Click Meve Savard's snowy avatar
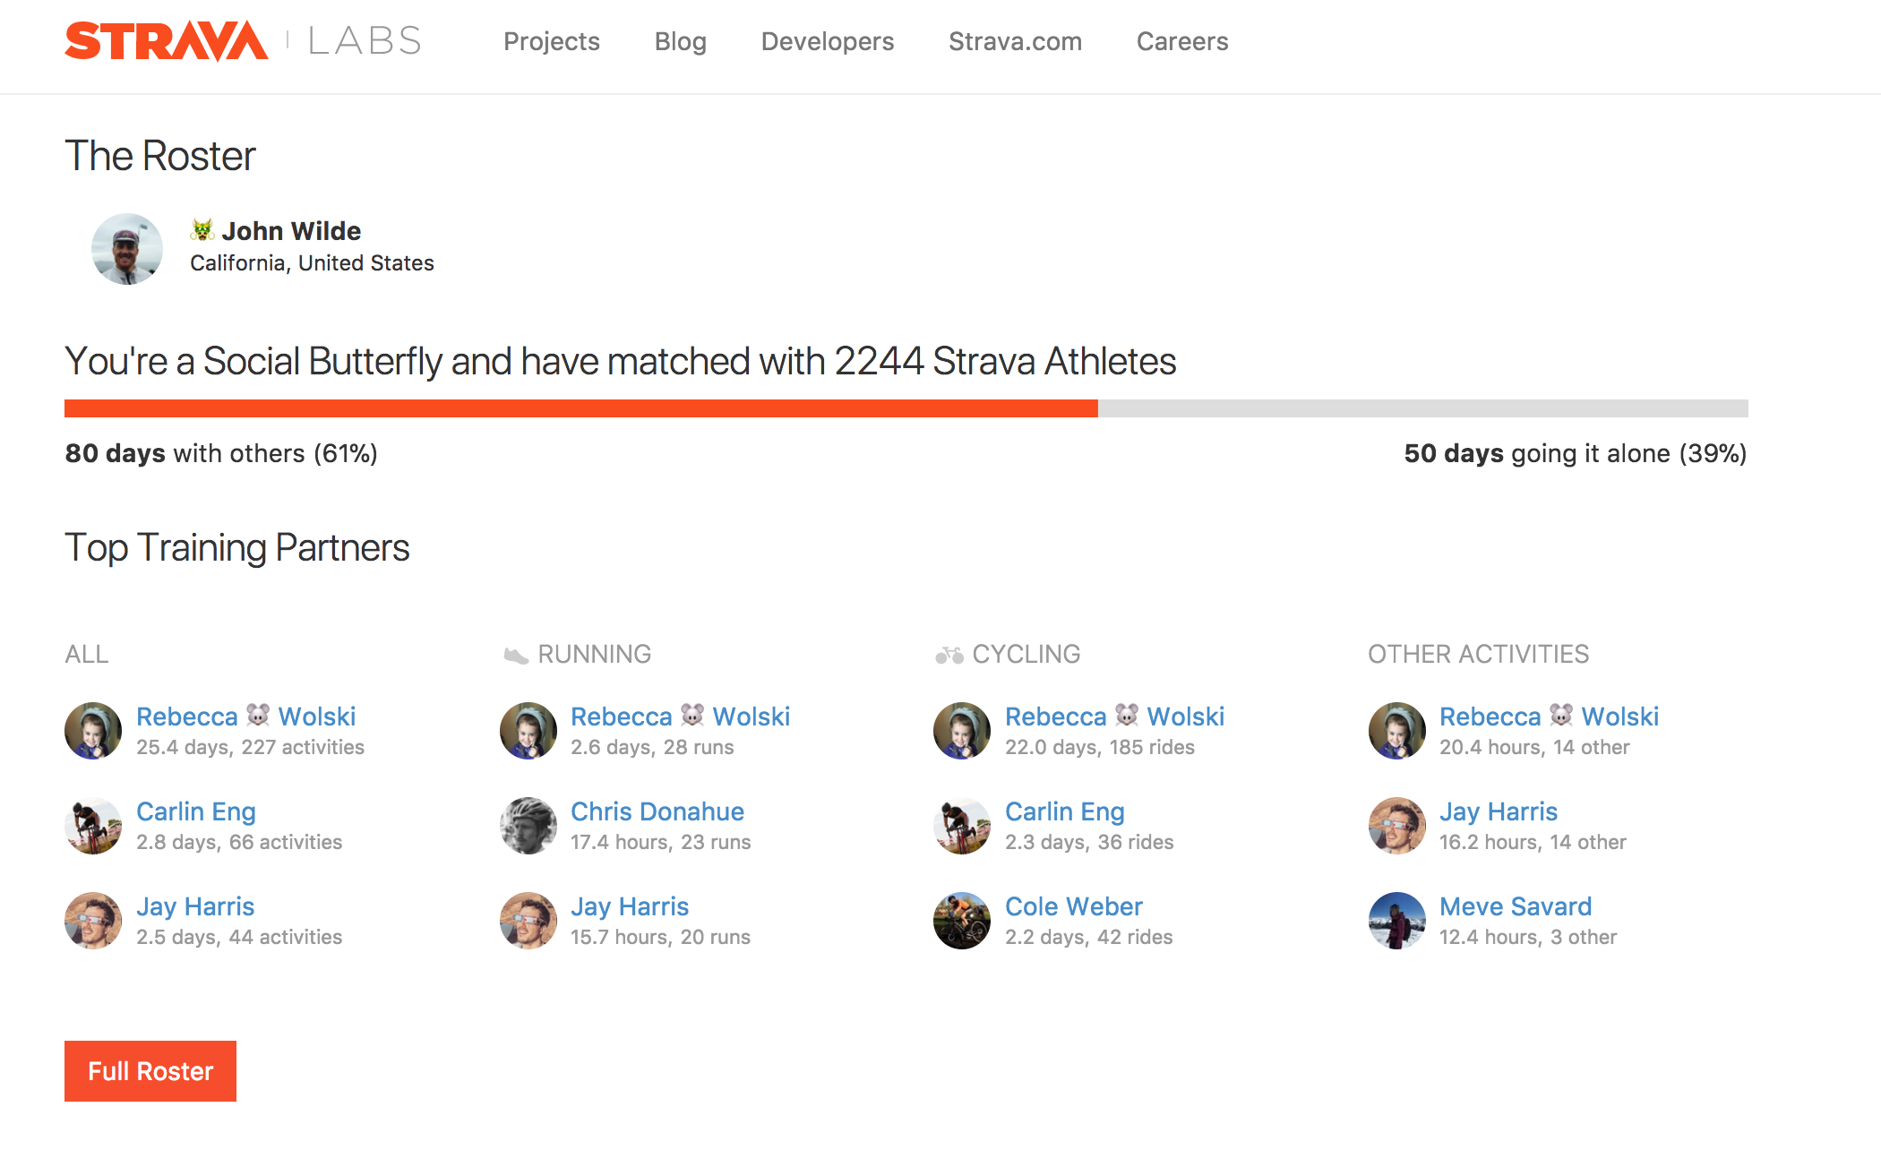The image size is (1881, 1150). click(x=1397, y=921)
